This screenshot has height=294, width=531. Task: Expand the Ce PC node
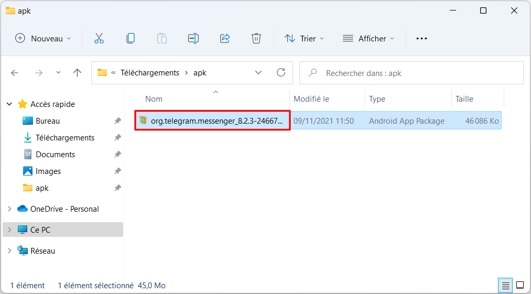pyautogui.click(x=9, y=230)
